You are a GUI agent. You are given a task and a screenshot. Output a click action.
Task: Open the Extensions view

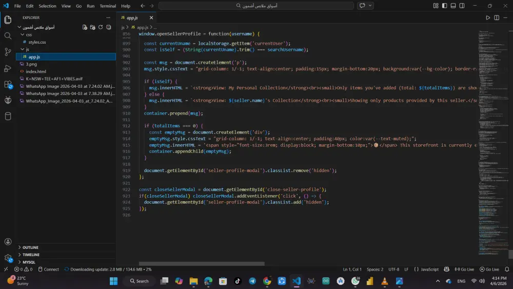[x=8, y=84]
